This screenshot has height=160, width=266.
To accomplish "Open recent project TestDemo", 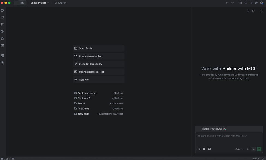I will pyautogui.click(x=98, y=109).
